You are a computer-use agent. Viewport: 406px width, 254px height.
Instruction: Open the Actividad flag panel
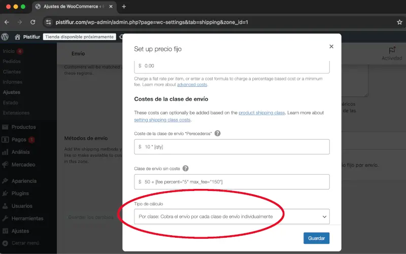pos(392,54)
